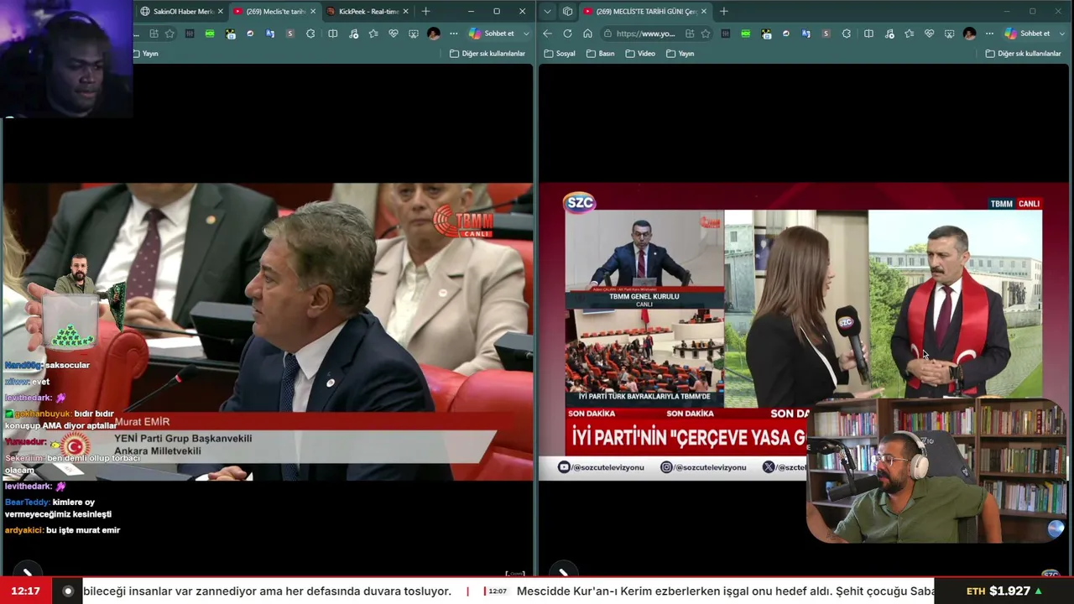Open settings ellipsis menu in left browser window

coord(454,34)
